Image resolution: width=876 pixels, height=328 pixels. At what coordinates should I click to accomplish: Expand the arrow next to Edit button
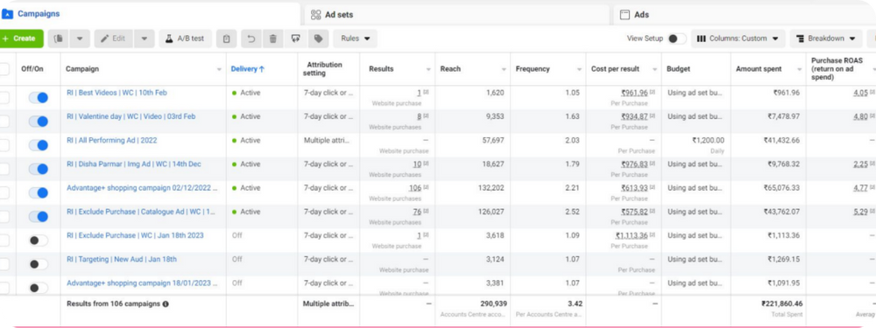click(145, 38)
